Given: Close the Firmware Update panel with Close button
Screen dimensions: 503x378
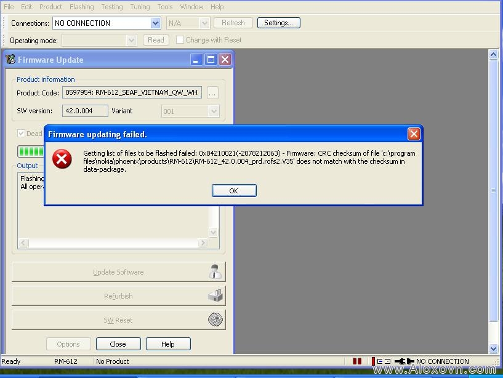Looking at the screenshot, I should coord(118,344).
